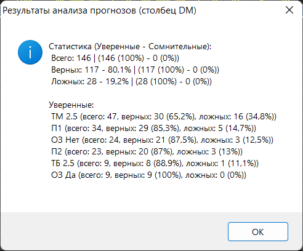Select the 'Уверенные:' section heading
Viewport: 303px width, 251px height.
(x=71, y=105)
